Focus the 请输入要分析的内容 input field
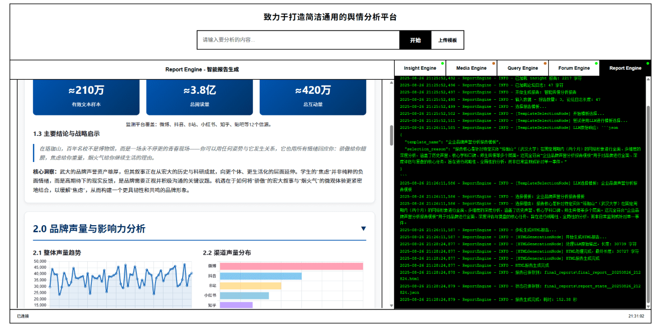The width and height of the screenshot is (658, 326). (298, 40)
